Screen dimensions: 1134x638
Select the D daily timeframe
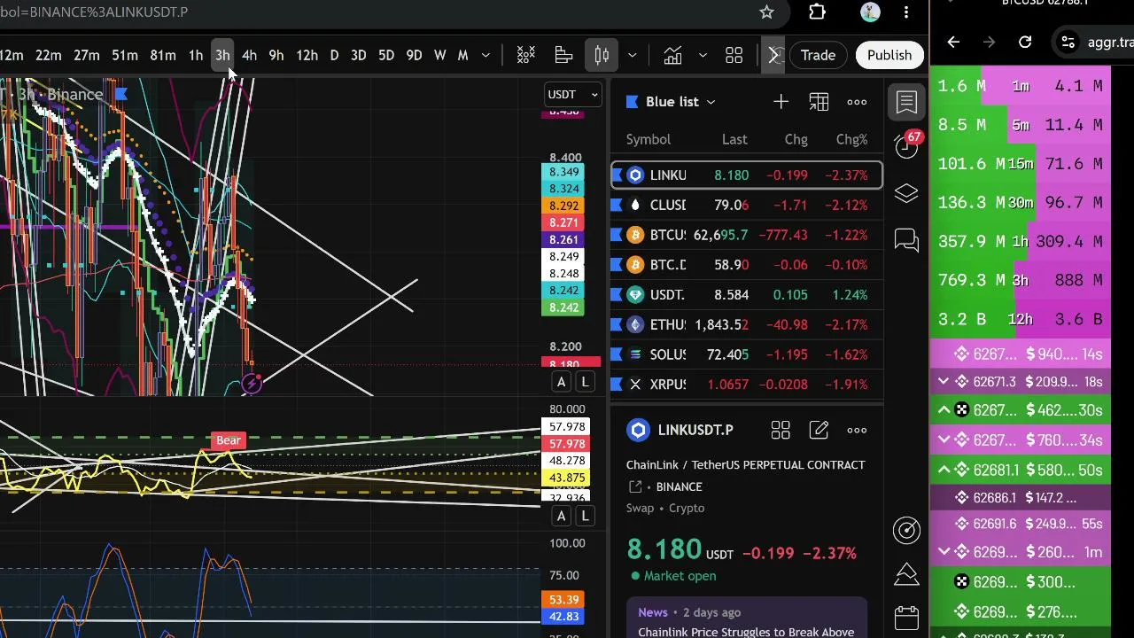pyautogui.click(x=334, y=55)
